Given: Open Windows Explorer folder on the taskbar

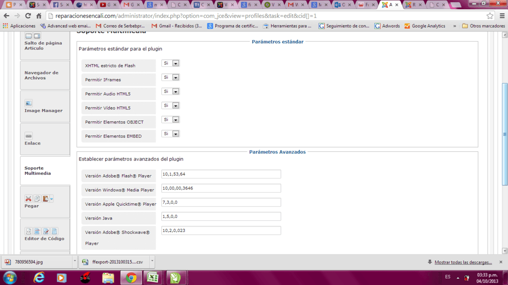Looking at the screenshot, I should [108, 278].
